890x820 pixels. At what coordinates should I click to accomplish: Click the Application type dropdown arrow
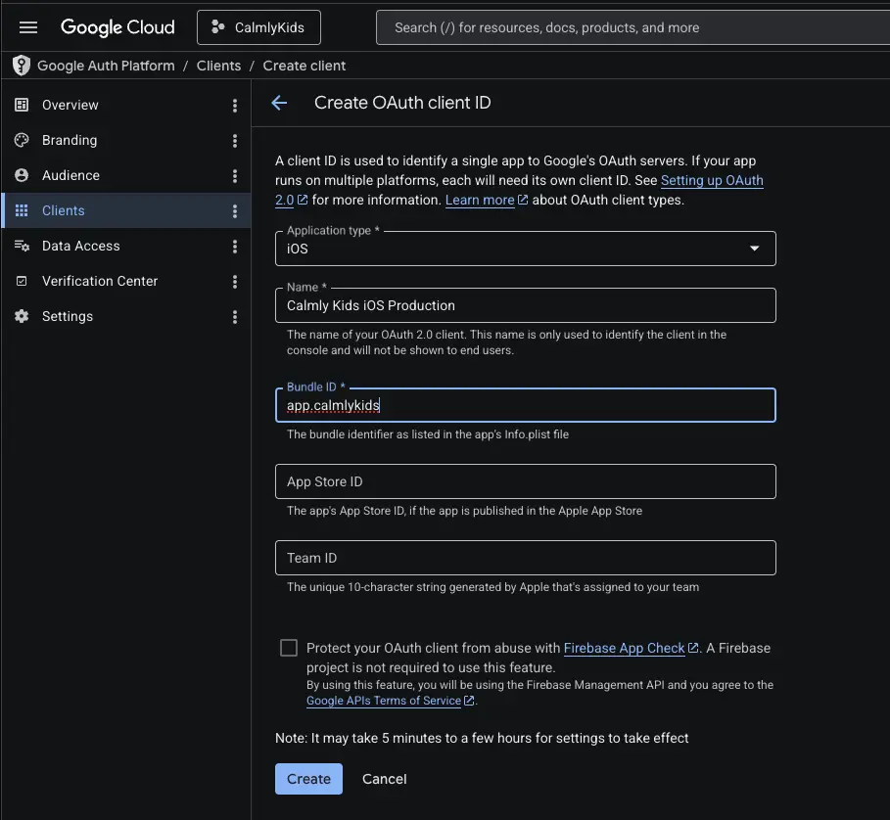coord(754,249)
